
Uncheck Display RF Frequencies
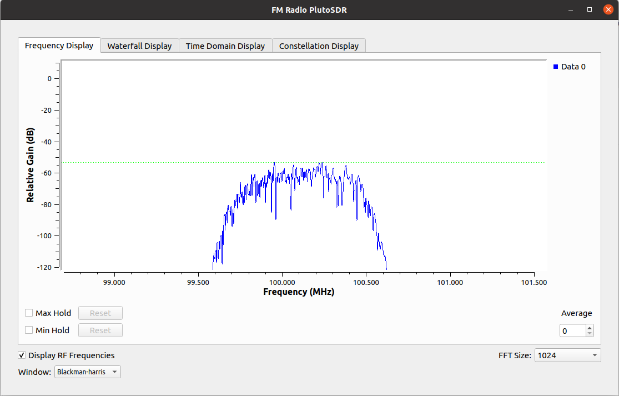(x=22, y=355)
